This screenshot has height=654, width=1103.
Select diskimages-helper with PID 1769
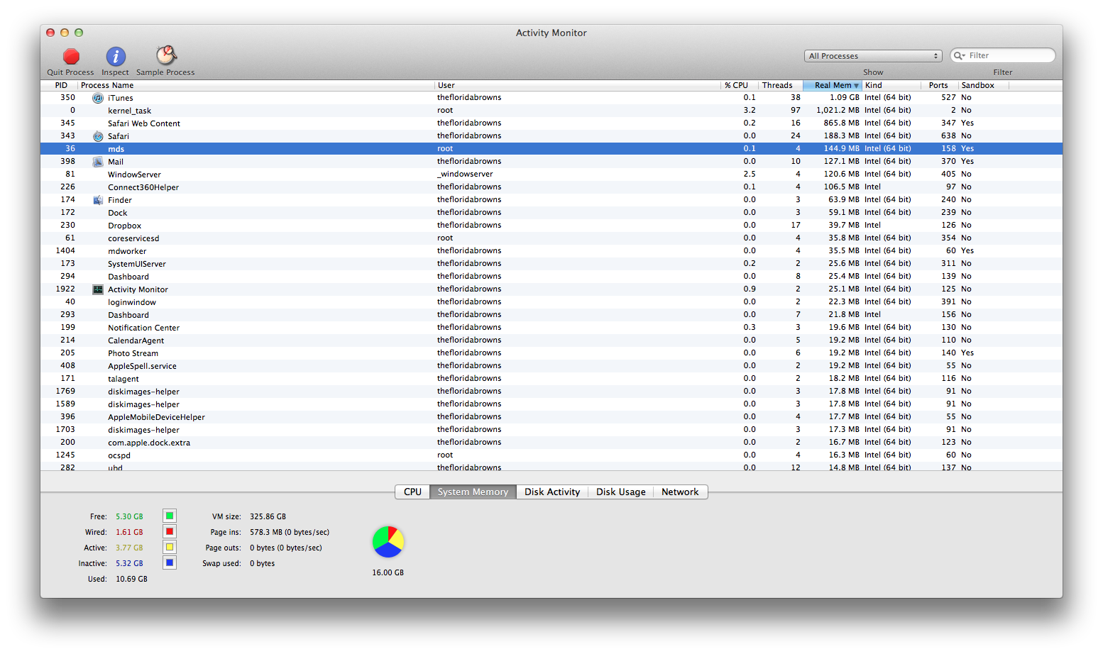[551, 392]
